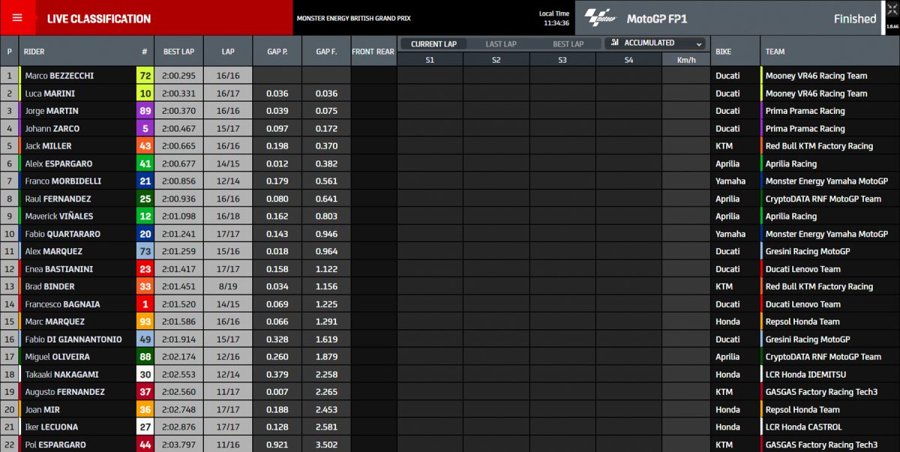900x452 pixels.
Task: Click the Km/h column header
Action: tap(687, 58)
